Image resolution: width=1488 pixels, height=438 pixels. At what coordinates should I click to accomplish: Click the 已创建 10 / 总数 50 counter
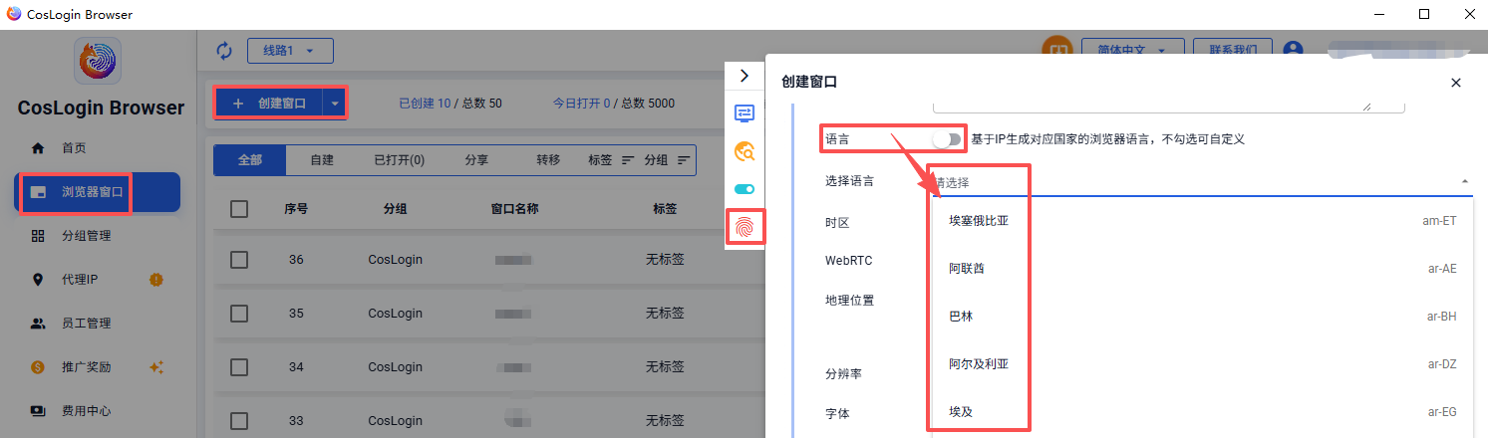450,104
